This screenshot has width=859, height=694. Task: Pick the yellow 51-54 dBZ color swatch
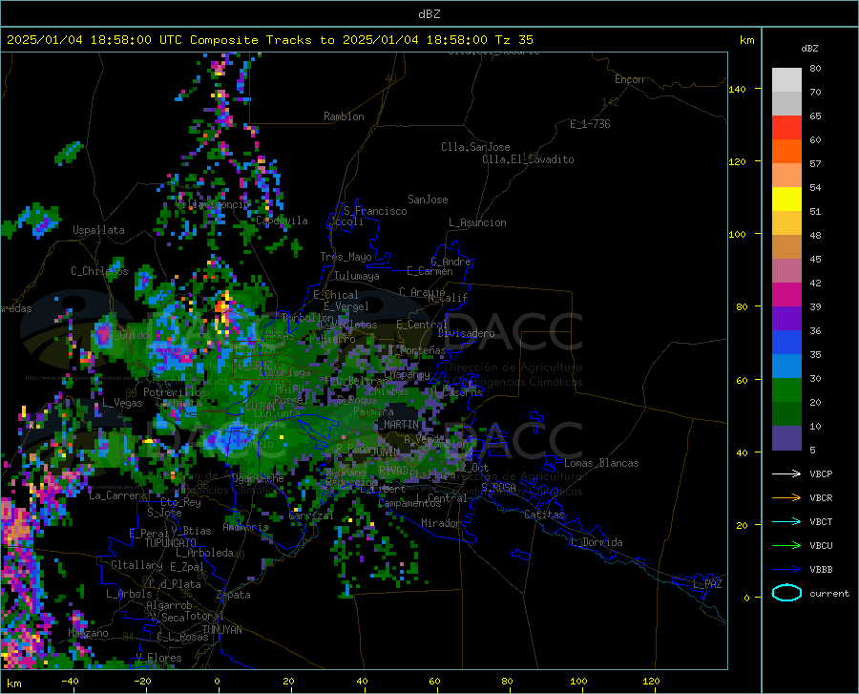coord(786,200)
